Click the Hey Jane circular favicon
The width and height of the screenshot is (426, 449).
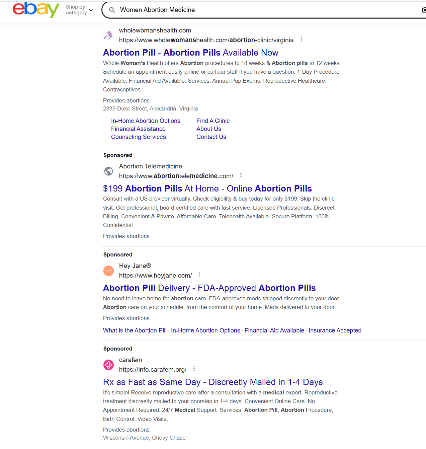108,271
